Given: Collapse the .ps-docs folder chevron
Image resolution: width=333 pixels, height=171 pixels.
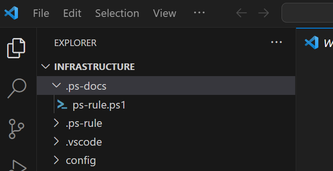Looking at the screenshot, I should tap(56, 85).
